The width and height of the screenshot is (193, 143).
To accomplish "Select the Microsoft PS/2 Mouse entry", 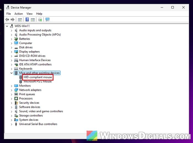I will [38, 81].
